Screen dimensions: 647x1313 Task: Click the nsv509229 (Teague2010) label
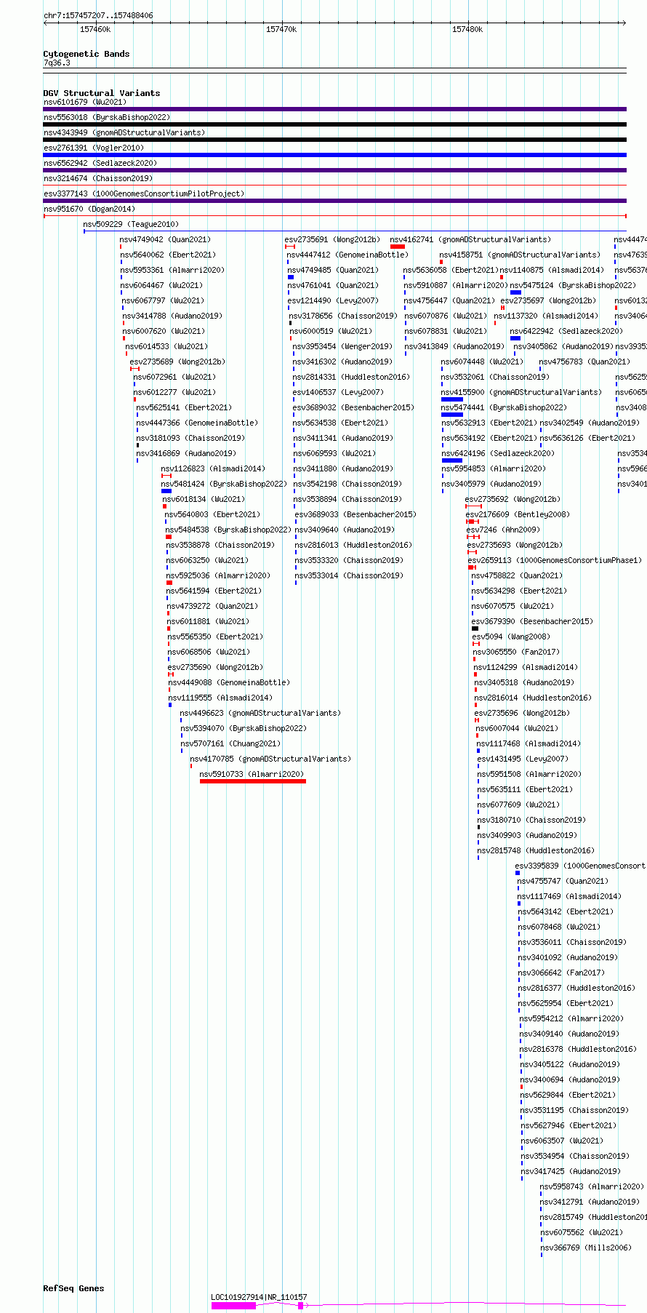coord(131,224)
